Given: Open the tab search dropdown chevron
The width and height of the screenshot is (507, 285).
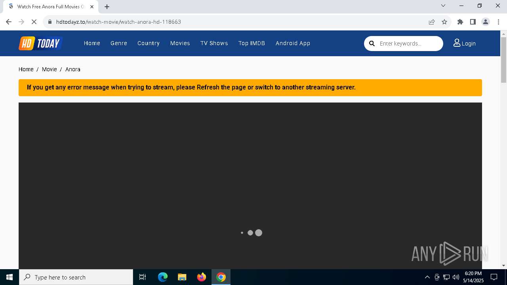Looking at the screenshot, I should coord(443,6).
